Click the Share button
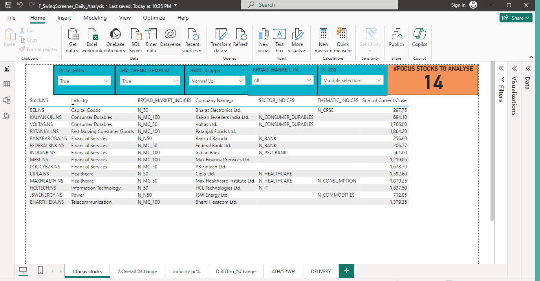The image size is (540, 281). click(x=516, y=18)
